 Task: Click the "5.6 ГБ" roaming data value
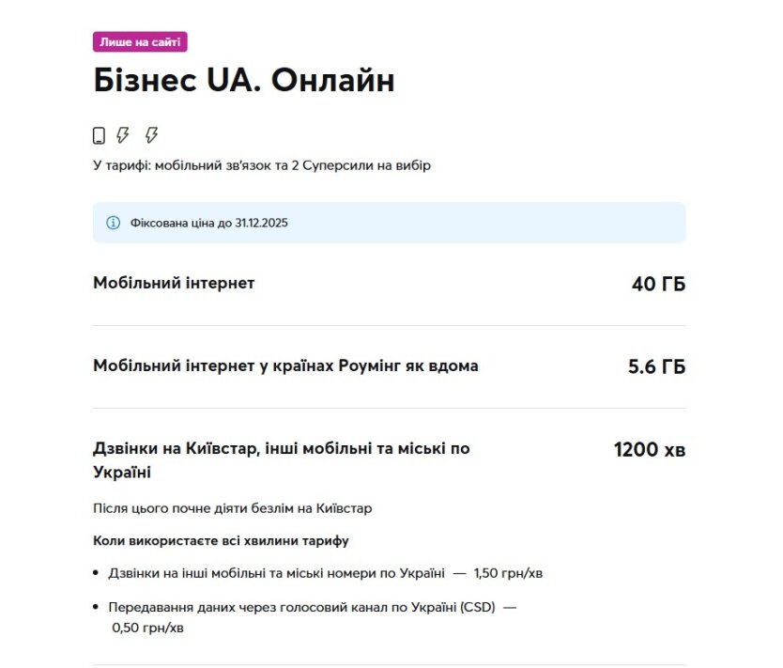point(656,366)
